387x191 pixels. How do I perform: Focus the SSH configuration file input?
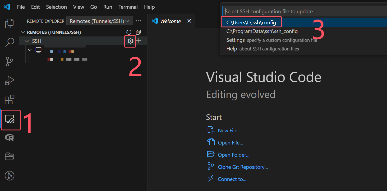pos(304,11)
